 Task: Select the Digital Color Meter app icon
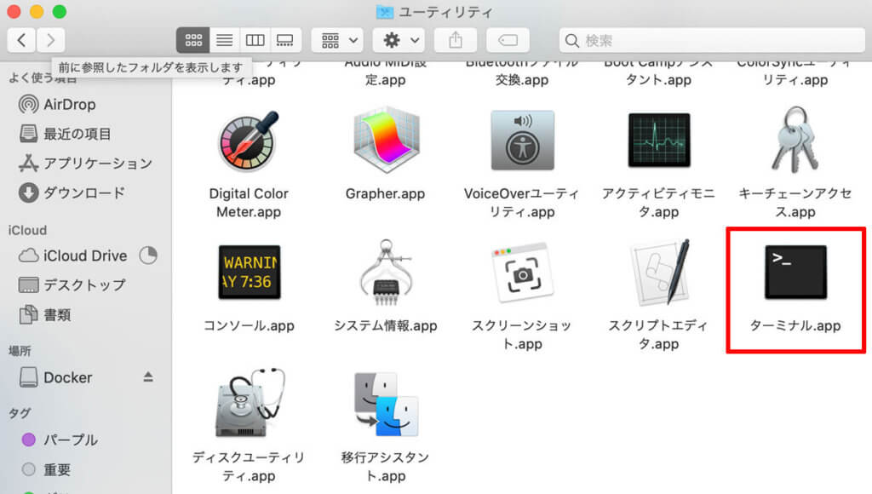[248, 142]
